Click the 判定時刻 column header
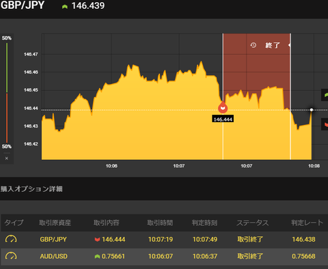 [204, 223]
